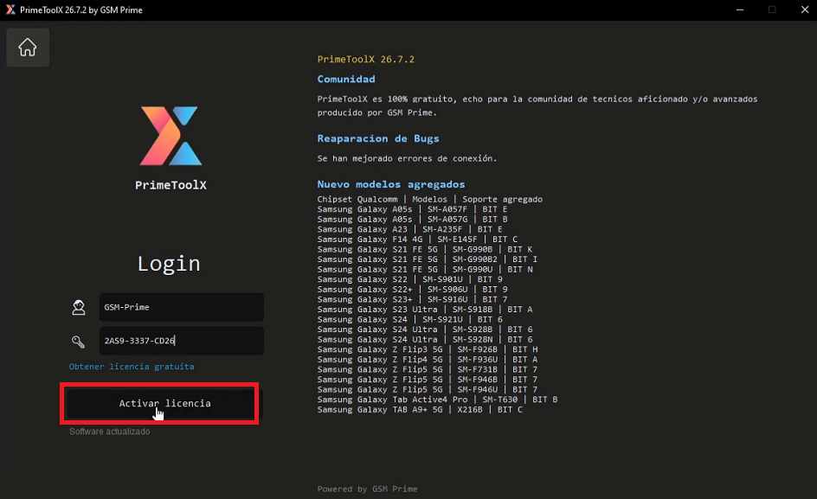Maximize the PrimeToolX window

(772, 10)
